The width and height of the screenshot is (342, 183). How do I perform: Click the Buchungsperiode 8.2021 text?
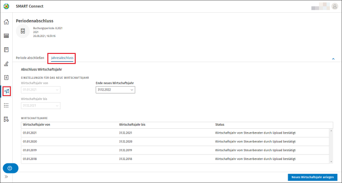(48, 28)
